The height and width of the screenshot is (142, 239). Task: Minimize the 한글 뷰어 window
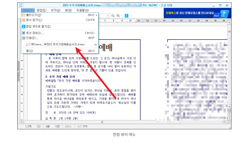click(x=214, y=5)
